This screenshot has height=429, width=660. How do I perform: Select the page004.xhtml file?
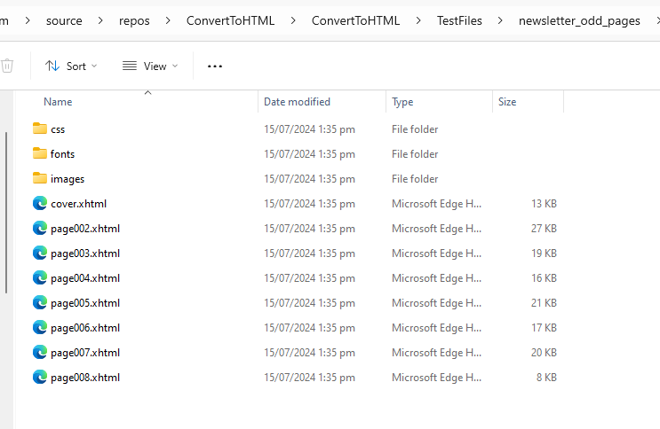(85, 277)
